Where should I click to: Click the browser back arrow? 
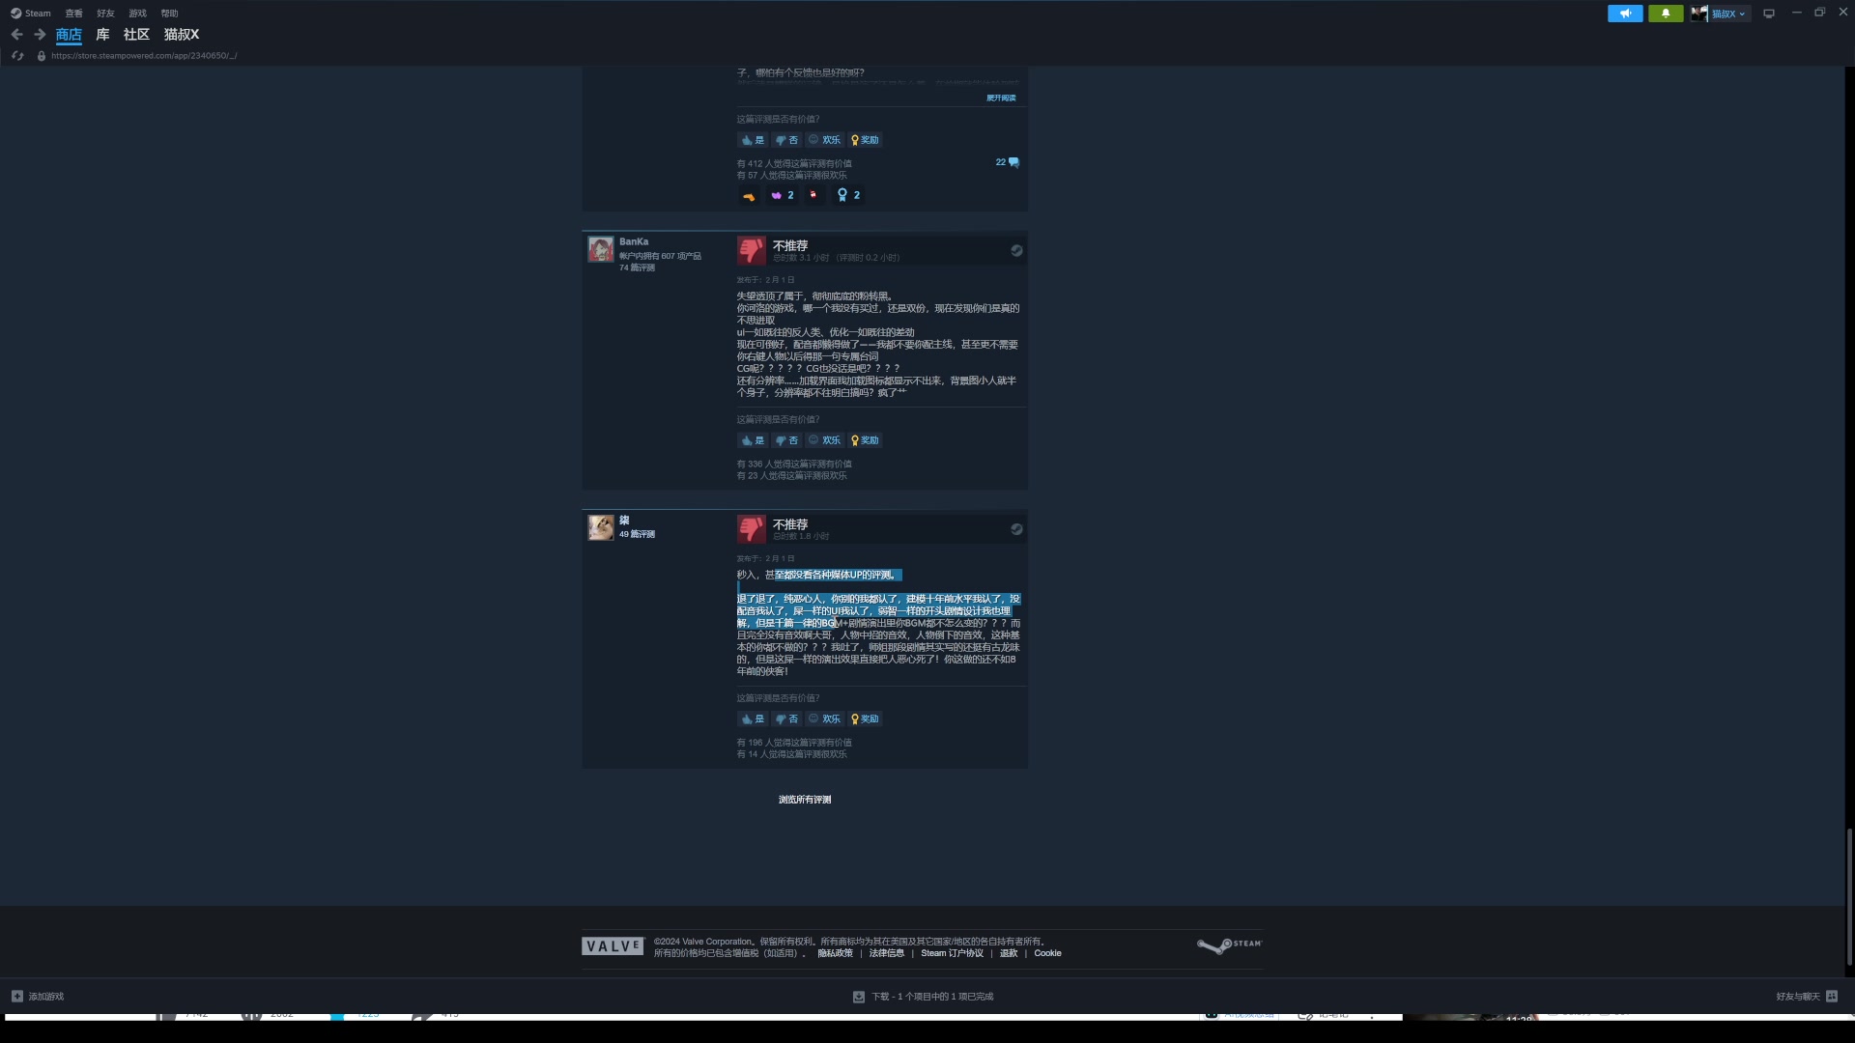coord(16,35)
